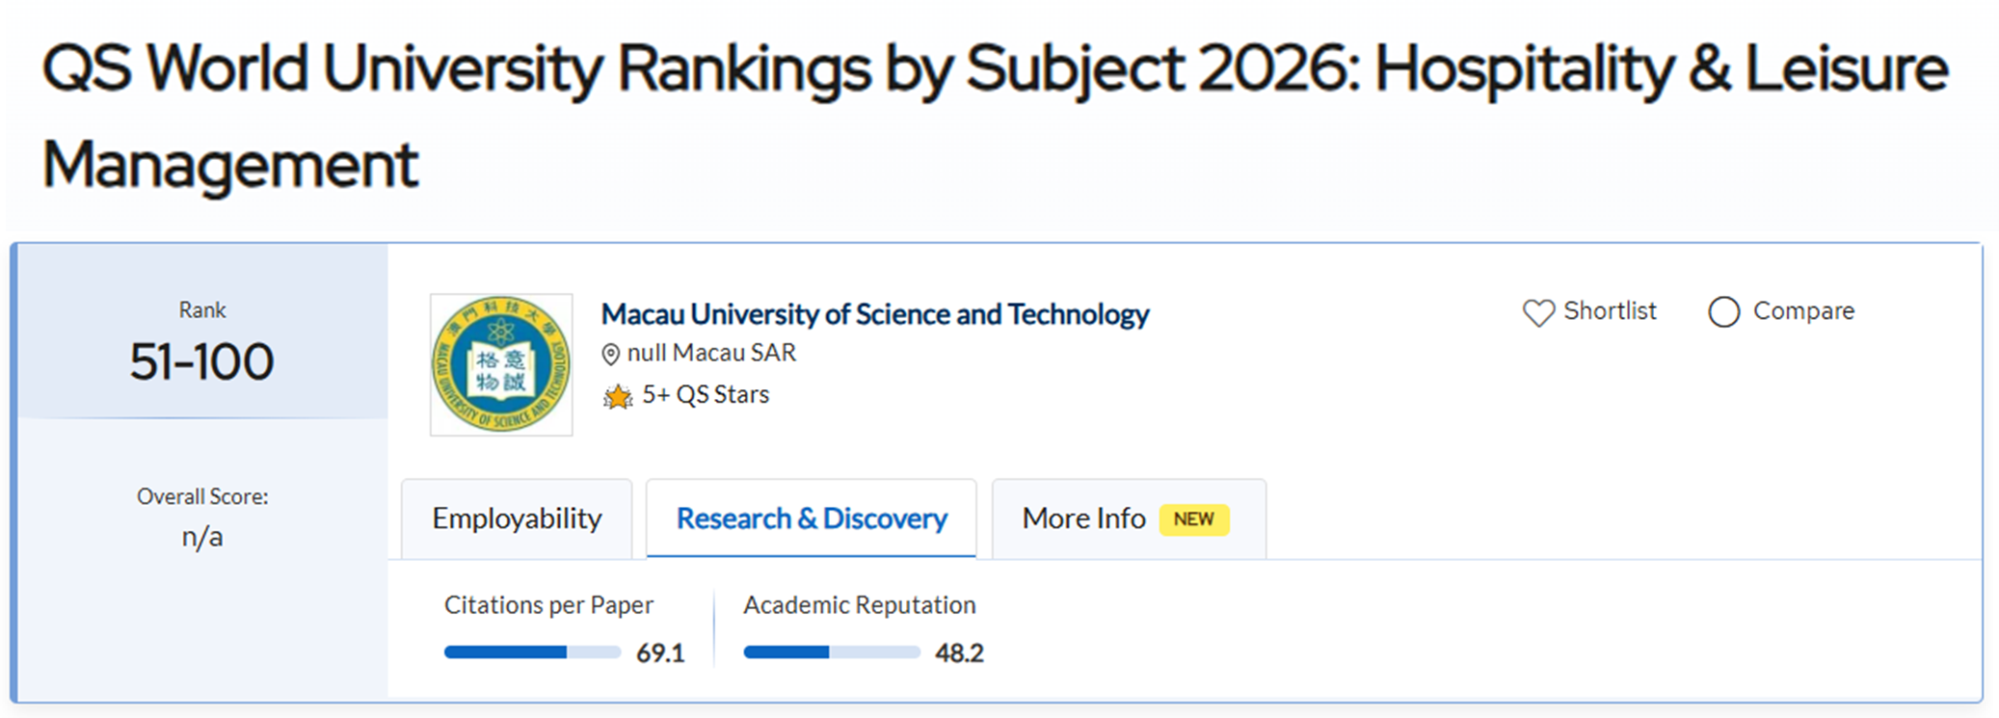Click the Shortlist text label
Image resolution: width=1999 pixels, height=718 pixels.
pyautogui.click(x=1610, y=311)
